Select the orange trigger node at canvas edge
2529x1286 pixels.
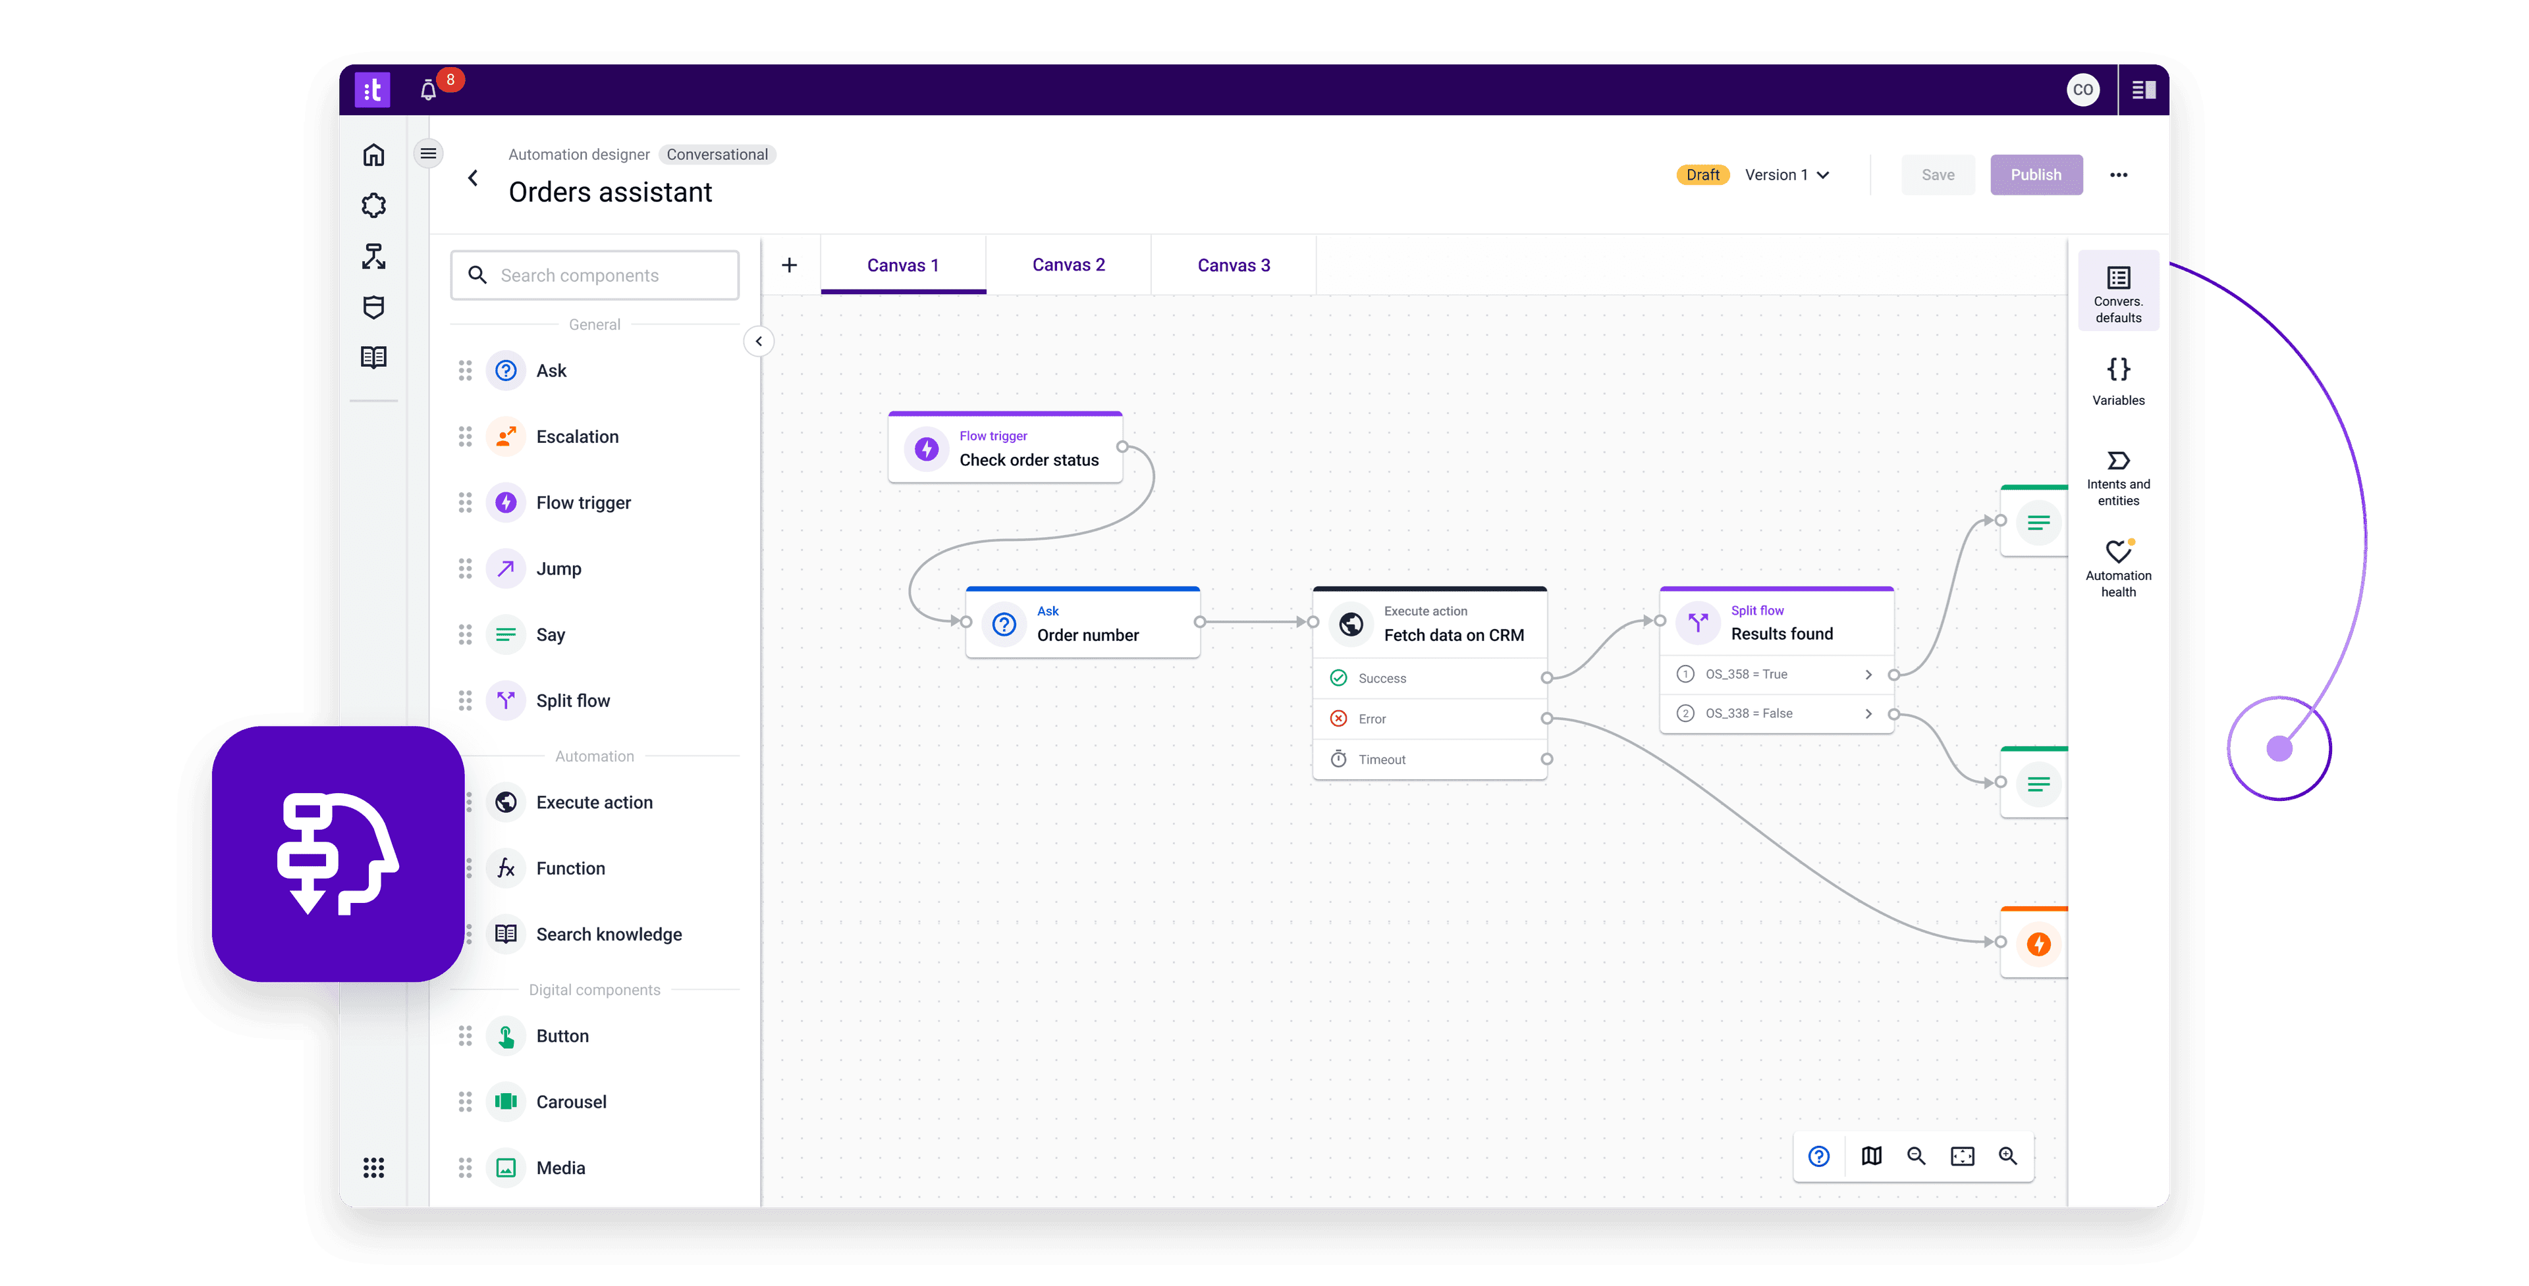coord(2035,942)
